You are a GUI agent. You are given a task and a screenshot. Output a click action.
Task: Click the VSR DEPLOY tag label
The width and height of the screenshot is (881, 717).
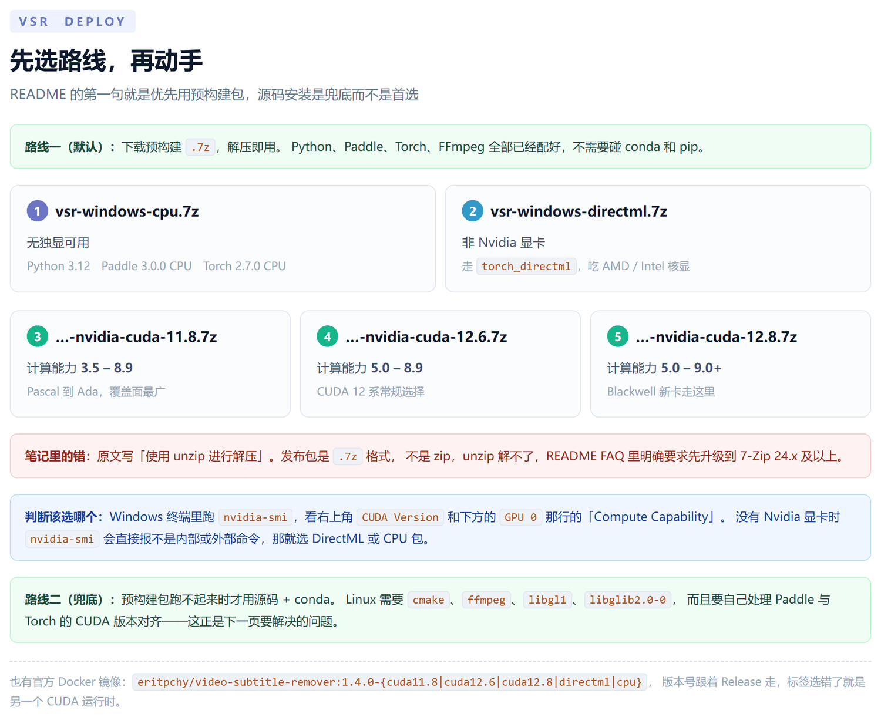coord(73,22)
